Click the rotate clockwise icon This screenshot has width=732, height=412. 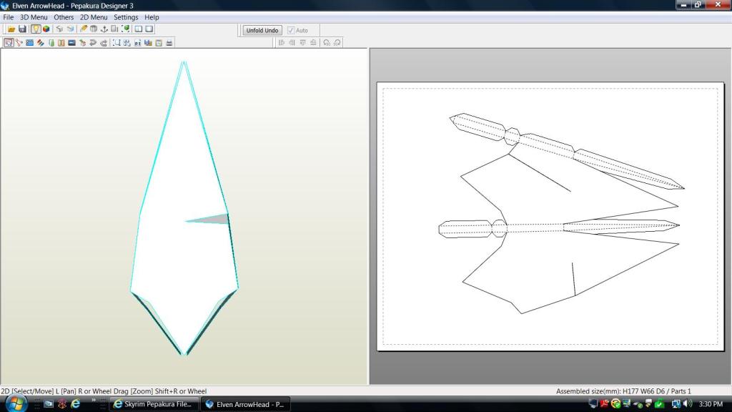coord(337,43)
